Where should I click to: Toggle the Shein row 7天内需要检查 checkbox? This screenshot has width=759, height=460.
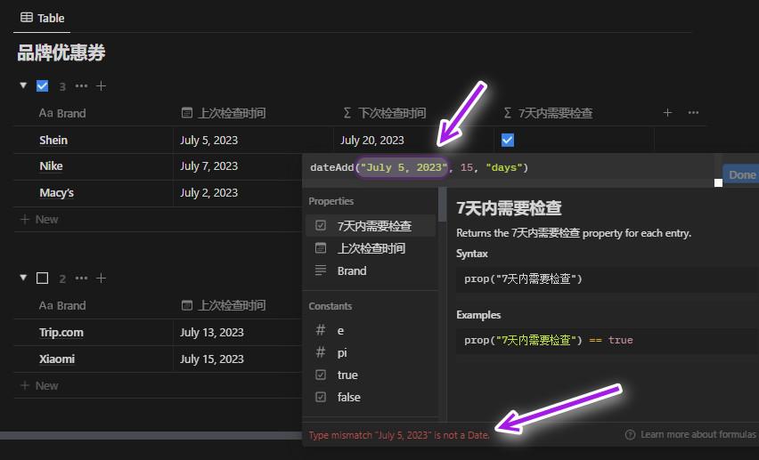click(507, 141)
